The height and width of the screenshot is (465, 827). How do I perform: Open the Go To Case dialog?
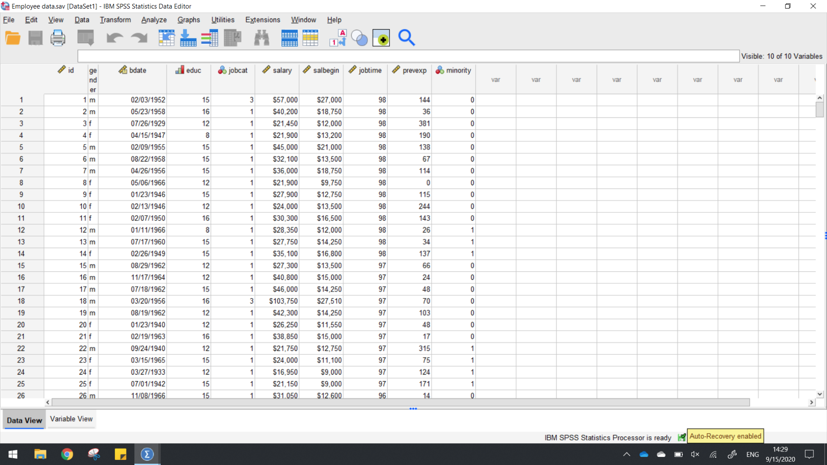[166, 38]
